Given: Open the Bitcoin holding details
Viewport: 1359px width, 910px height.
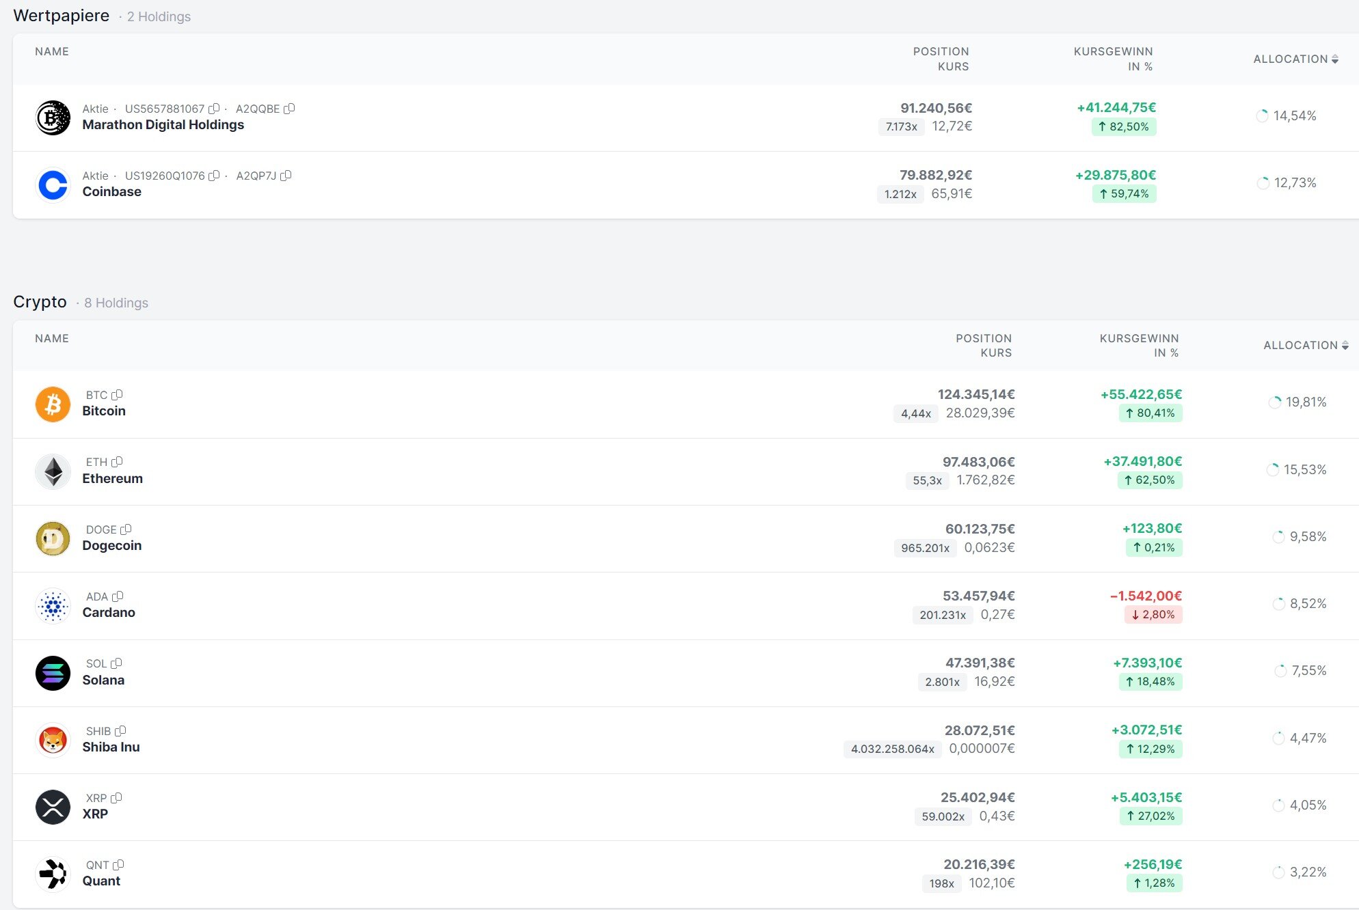Looking at the screenshot, I should pyautogui.click(x=104, y=411).
